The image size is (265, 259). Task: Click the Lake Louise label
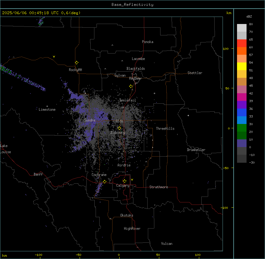coord(6,149)
